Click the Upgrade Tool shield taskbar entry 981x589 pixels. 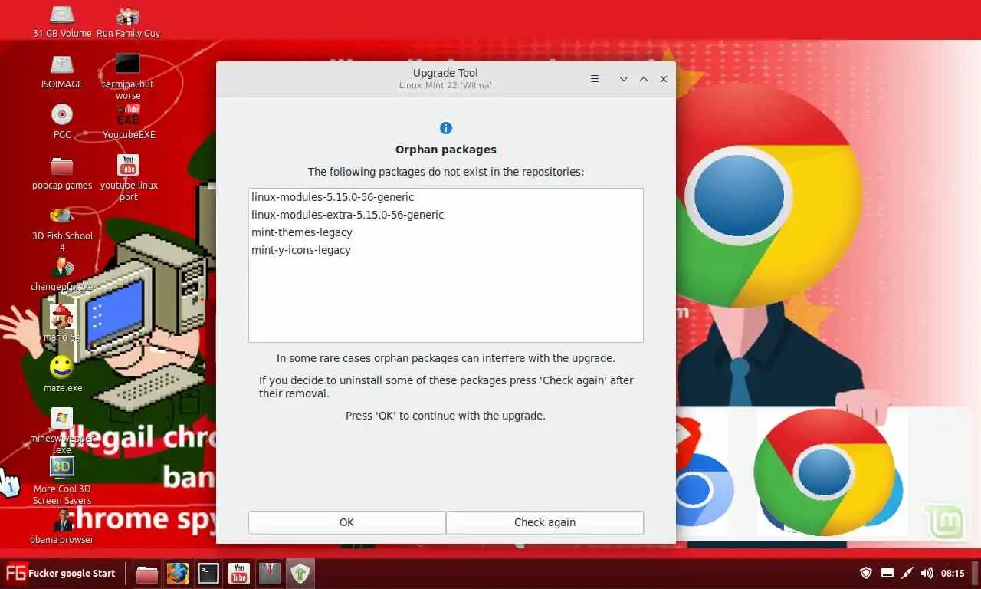click(300, 574)
